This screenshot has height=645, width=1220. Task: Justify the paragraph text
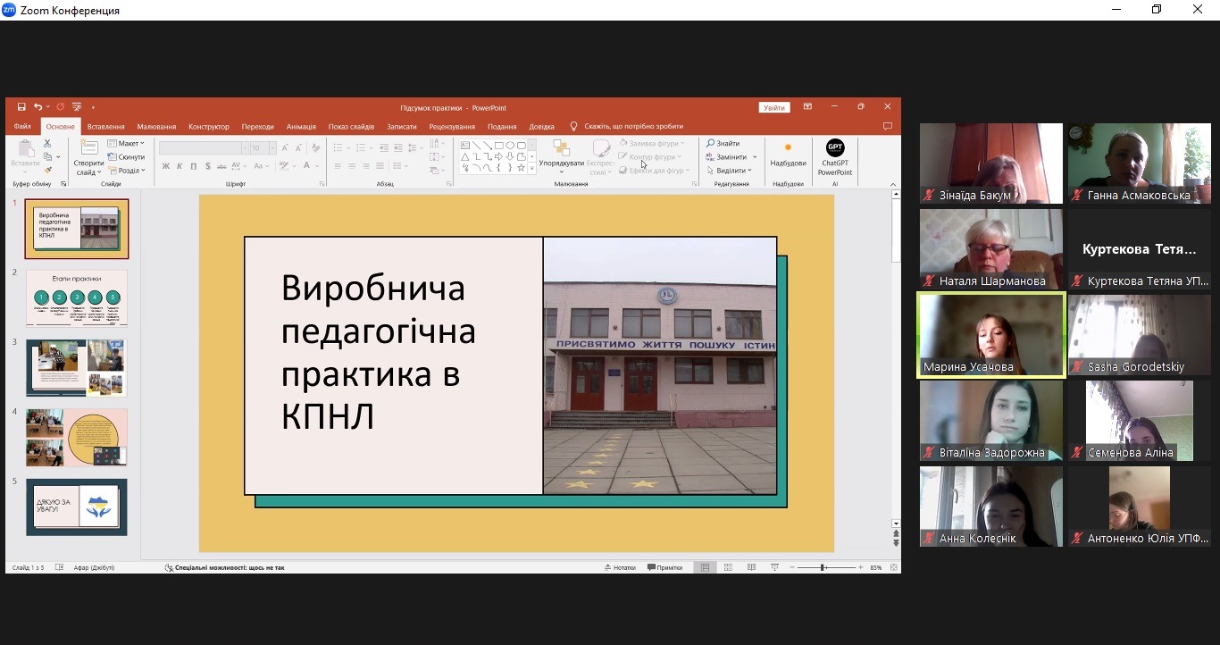coord(380,166)
